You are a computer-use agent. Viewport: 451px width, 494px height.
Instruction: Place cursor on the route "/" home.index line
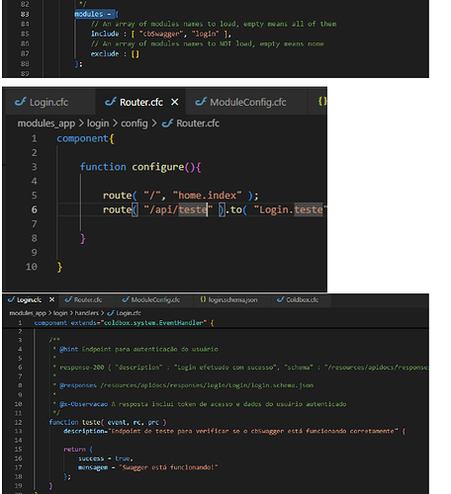pos(181,196)
